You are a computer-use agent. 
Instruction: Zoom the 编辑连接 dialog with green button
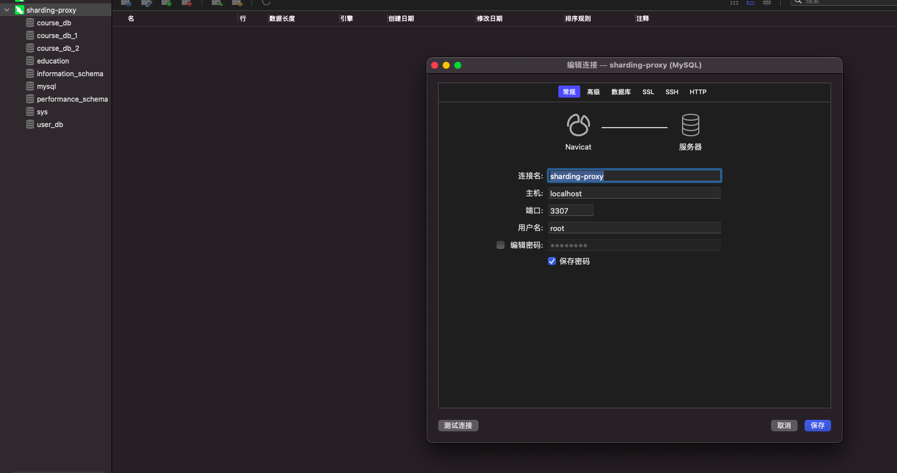point(458,65)
